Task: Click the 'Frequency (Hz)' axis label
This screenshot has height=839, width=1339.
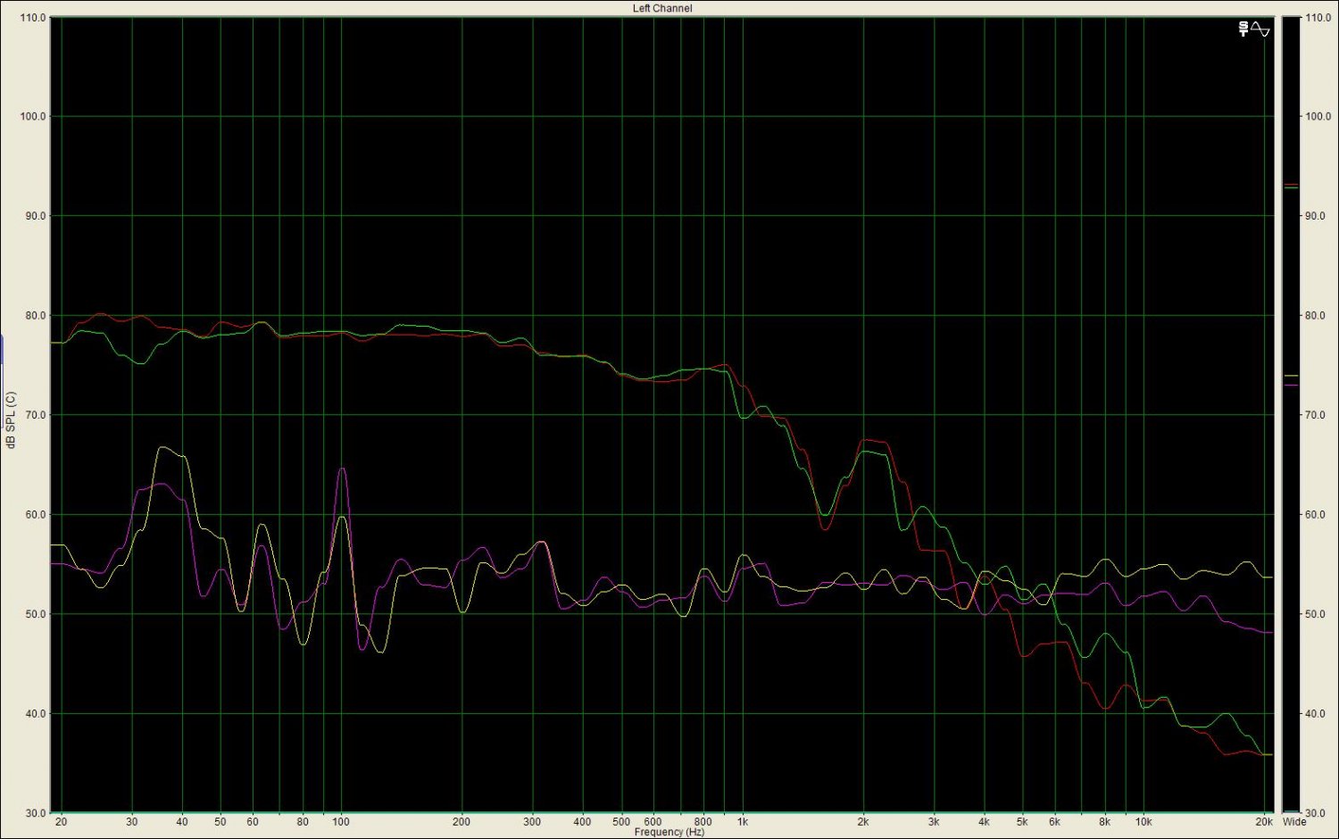Action: [669, 832]
